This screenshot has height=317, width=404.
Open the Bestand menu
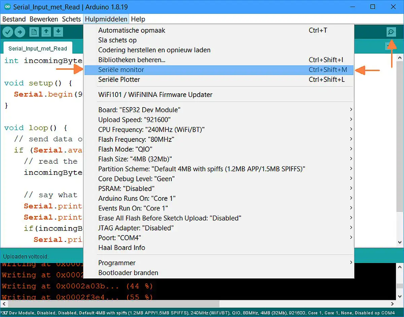[x=14, y=19]
